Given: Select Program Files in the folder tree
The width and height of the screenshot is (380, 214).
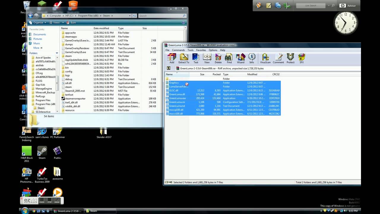Looking at the screenshot, I should [x=43, y=100].
